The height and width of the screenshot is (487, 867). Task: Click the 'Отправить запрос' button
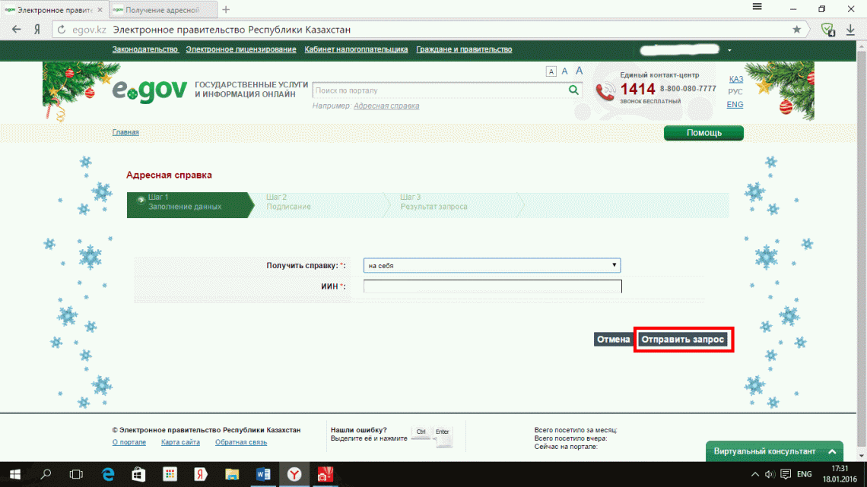point(683,340)
